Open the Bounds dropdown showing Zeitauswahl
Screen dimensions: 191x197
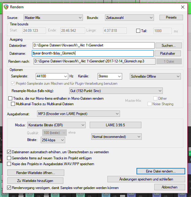129,18
